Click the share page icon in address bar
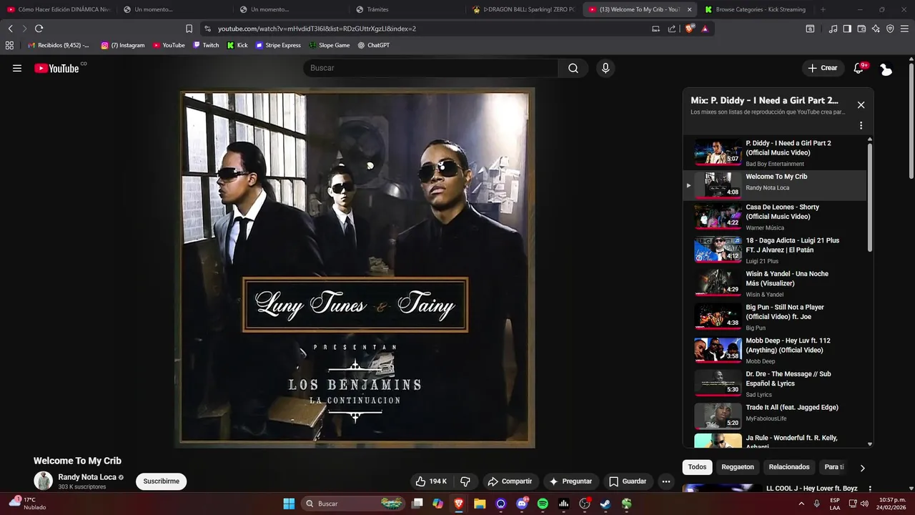 click(672, 29)
